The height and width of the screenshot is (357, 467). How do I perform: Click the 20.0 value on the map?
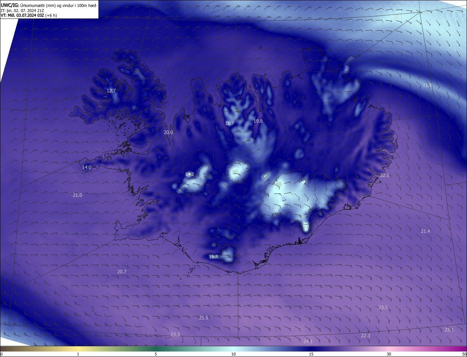tap(168, 133)
